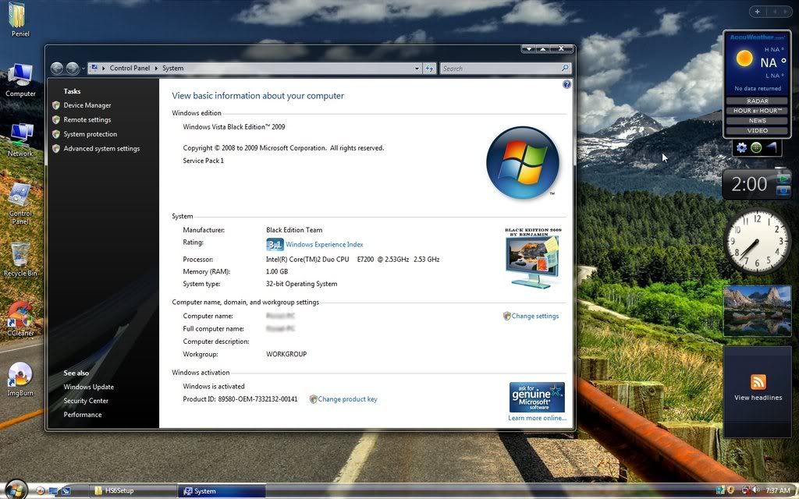This screenshot has width=799, height=499.
Task: Click the WORKGROUP value text
Action: 286,355
